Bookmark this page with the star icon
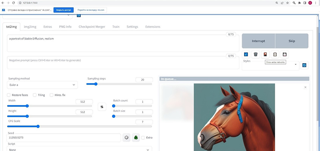This screenshot has height=151, width=320. pos(287,3)
